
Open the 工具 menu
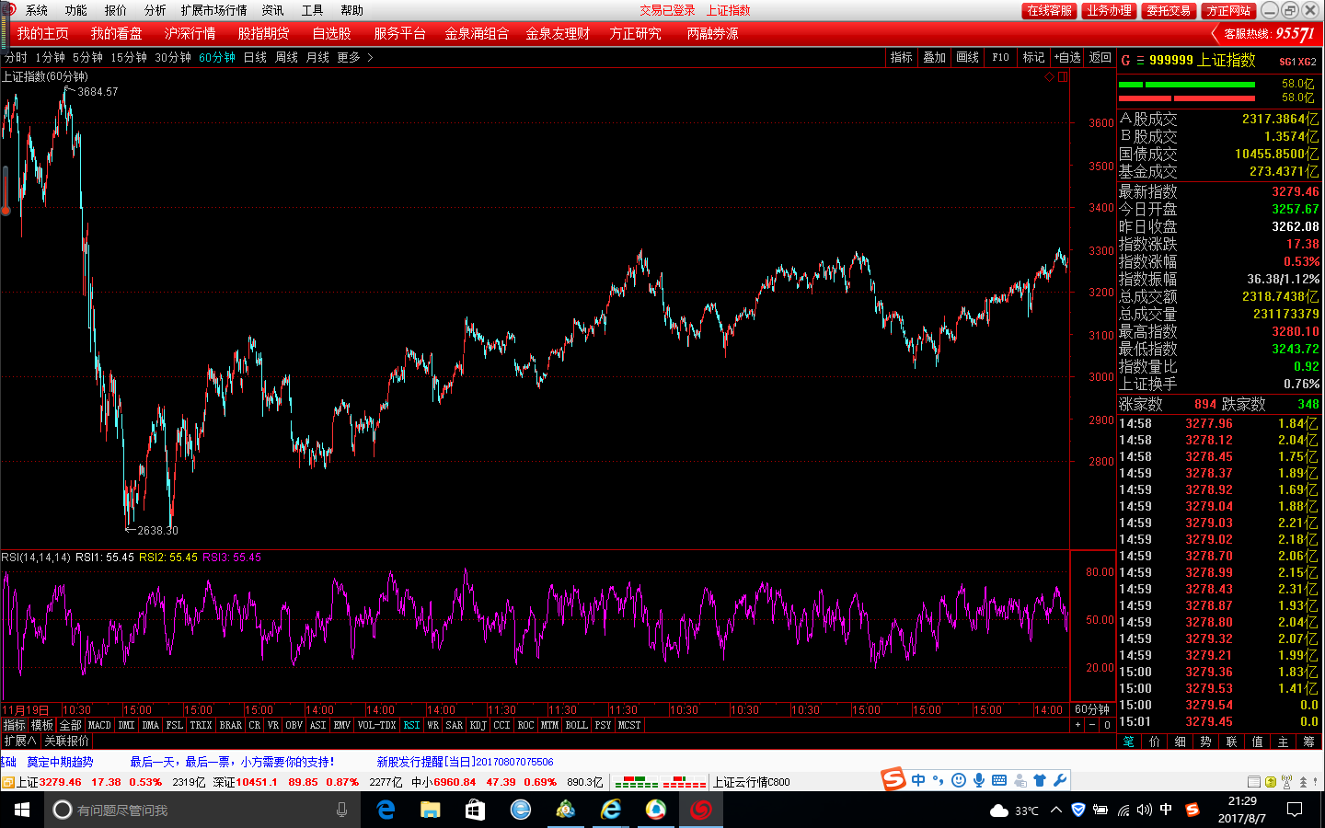pos(313,10)
